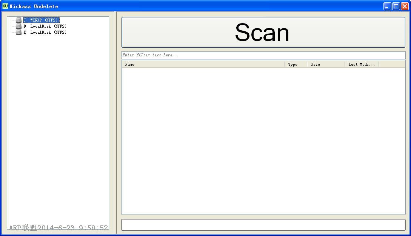Maximize the Kickass Undelete window
411x236 pixels.
[x=396, y=6]
